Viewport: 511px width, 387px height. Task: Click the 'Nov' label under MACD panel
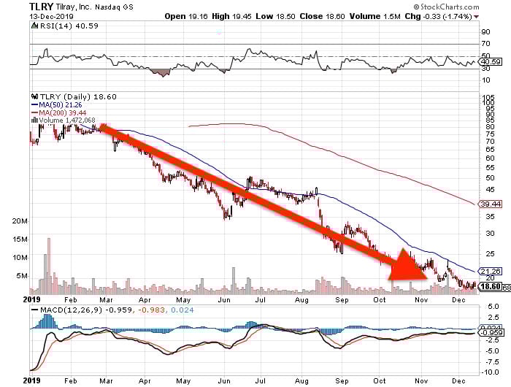(x=420, y=381)
